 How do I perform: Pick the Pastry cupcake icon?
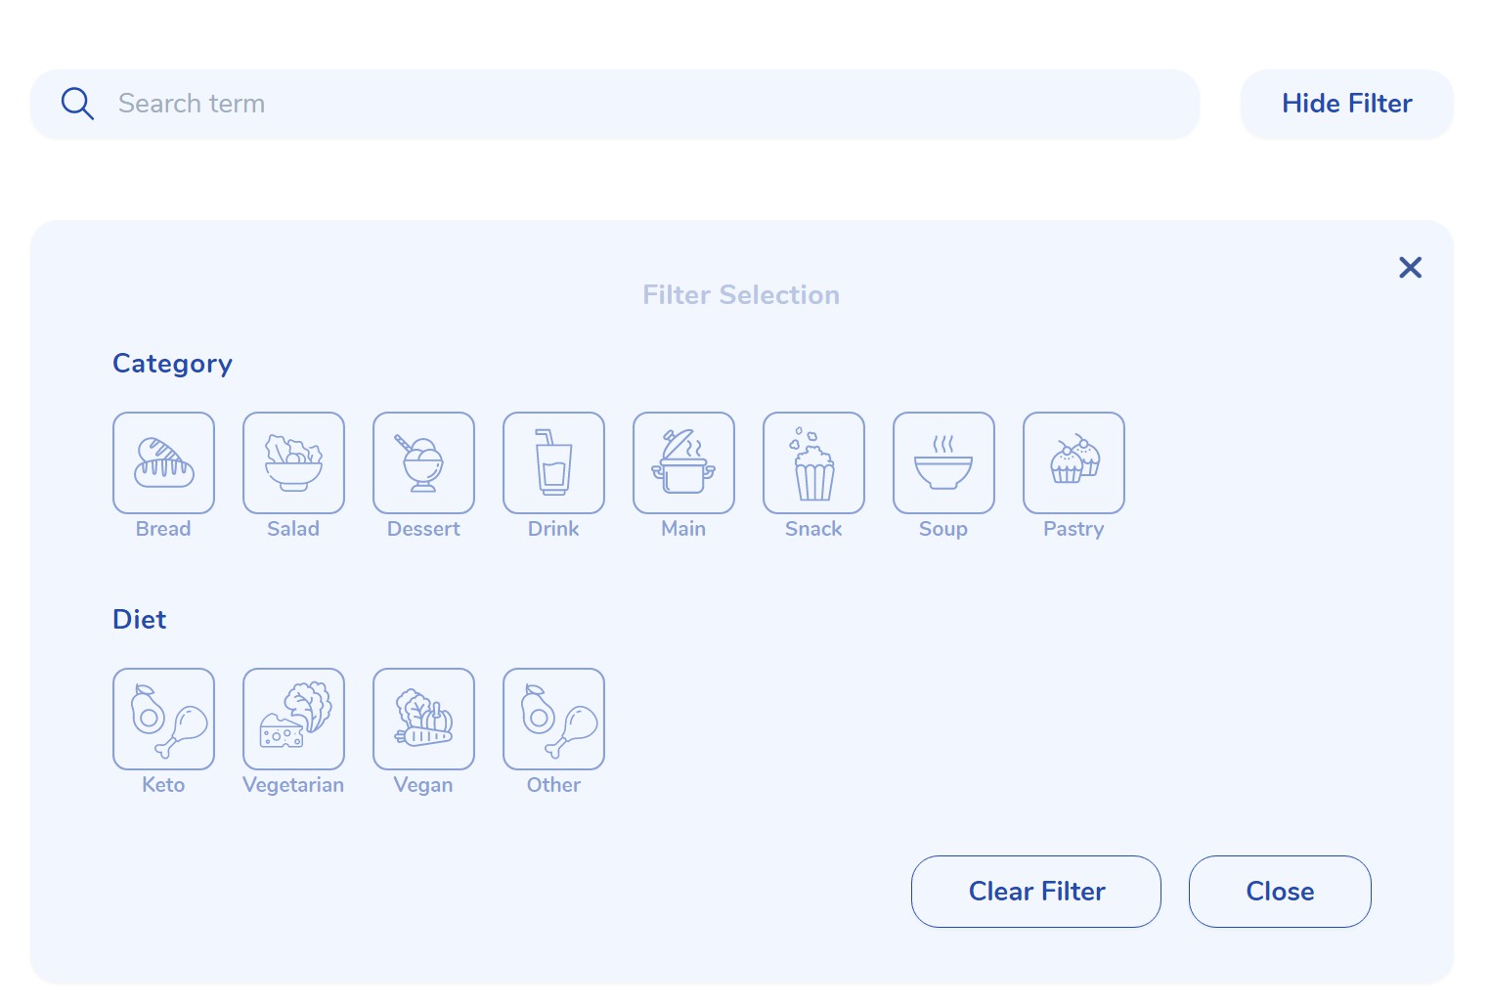tap(1073, 462)
